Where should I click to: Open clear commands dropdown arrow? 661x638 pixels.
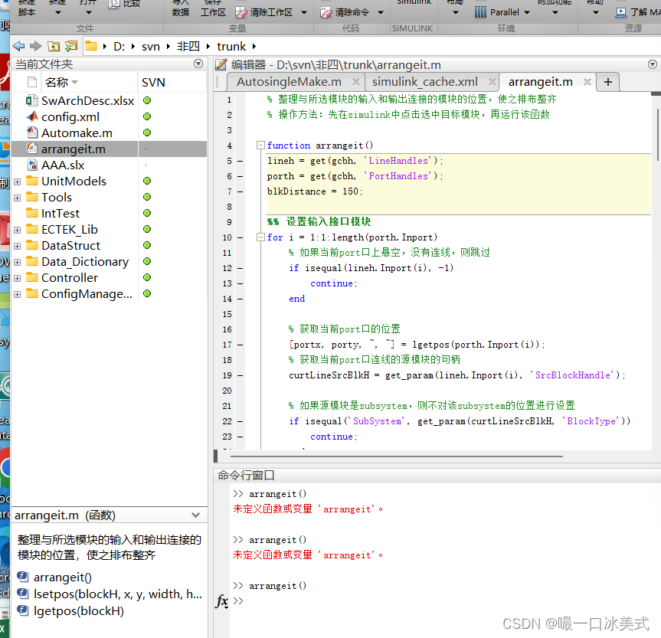tap(380, 13)
